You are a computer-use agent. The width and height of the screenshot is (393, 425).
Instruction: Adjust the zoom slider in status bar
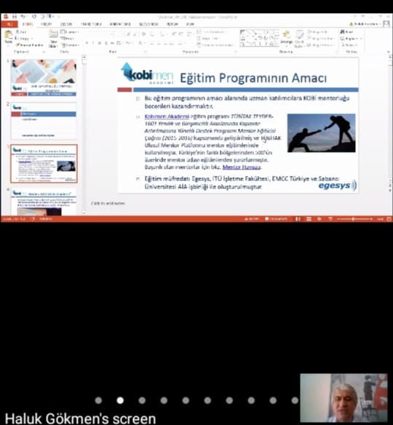[354, 219]
